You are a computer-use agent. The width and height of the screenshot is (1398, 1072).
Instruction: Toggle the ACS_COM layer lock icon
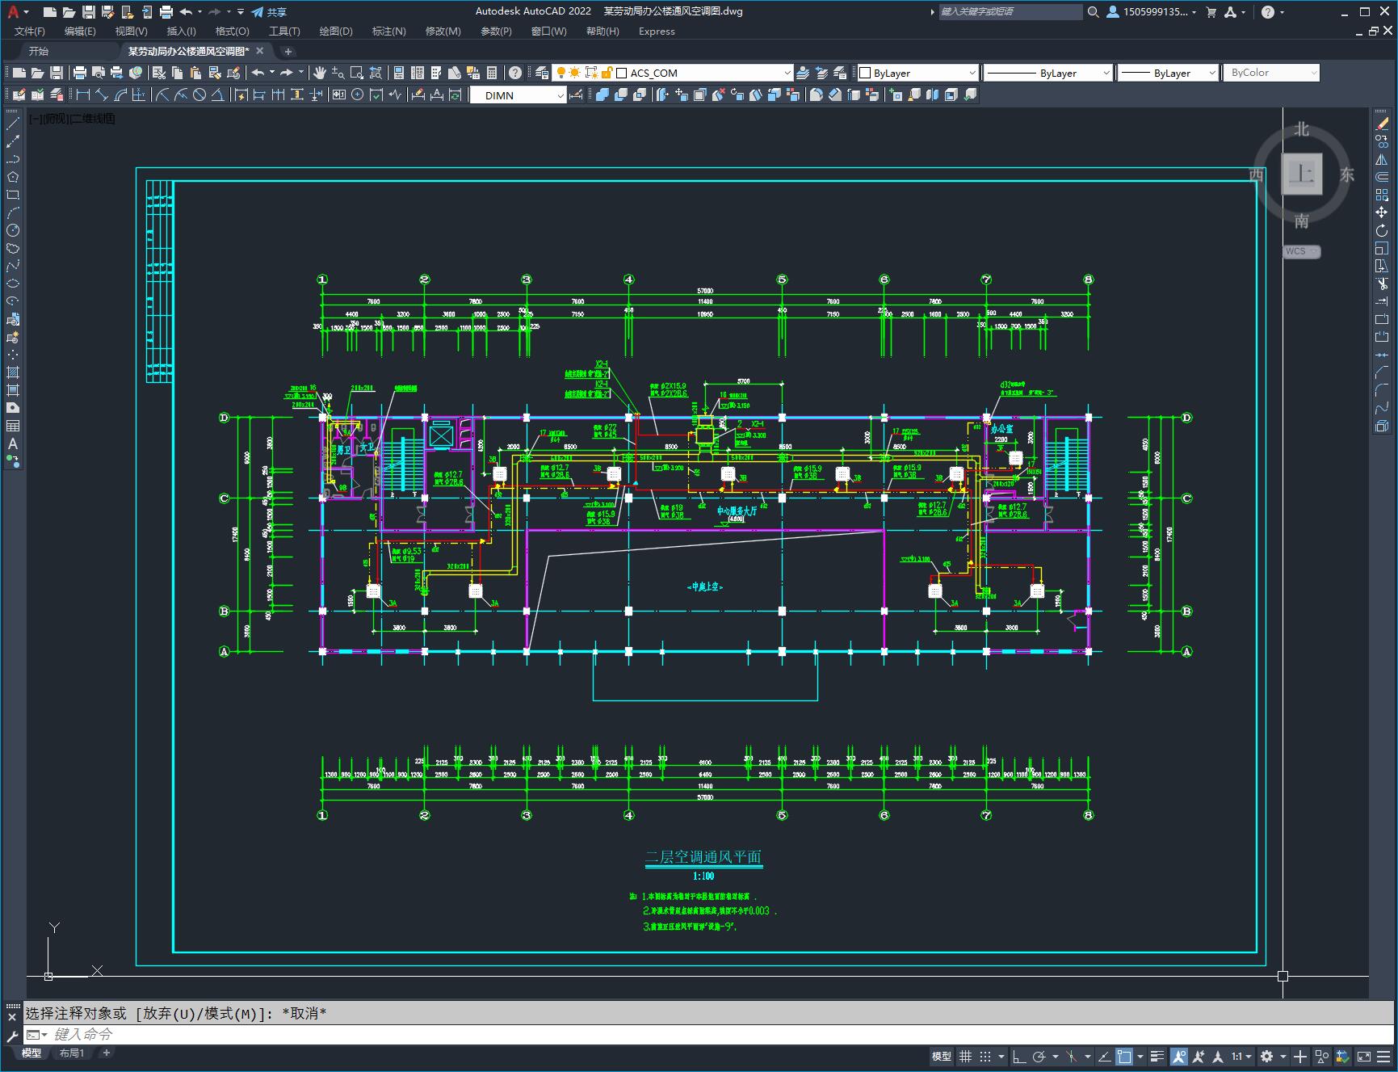607,73
